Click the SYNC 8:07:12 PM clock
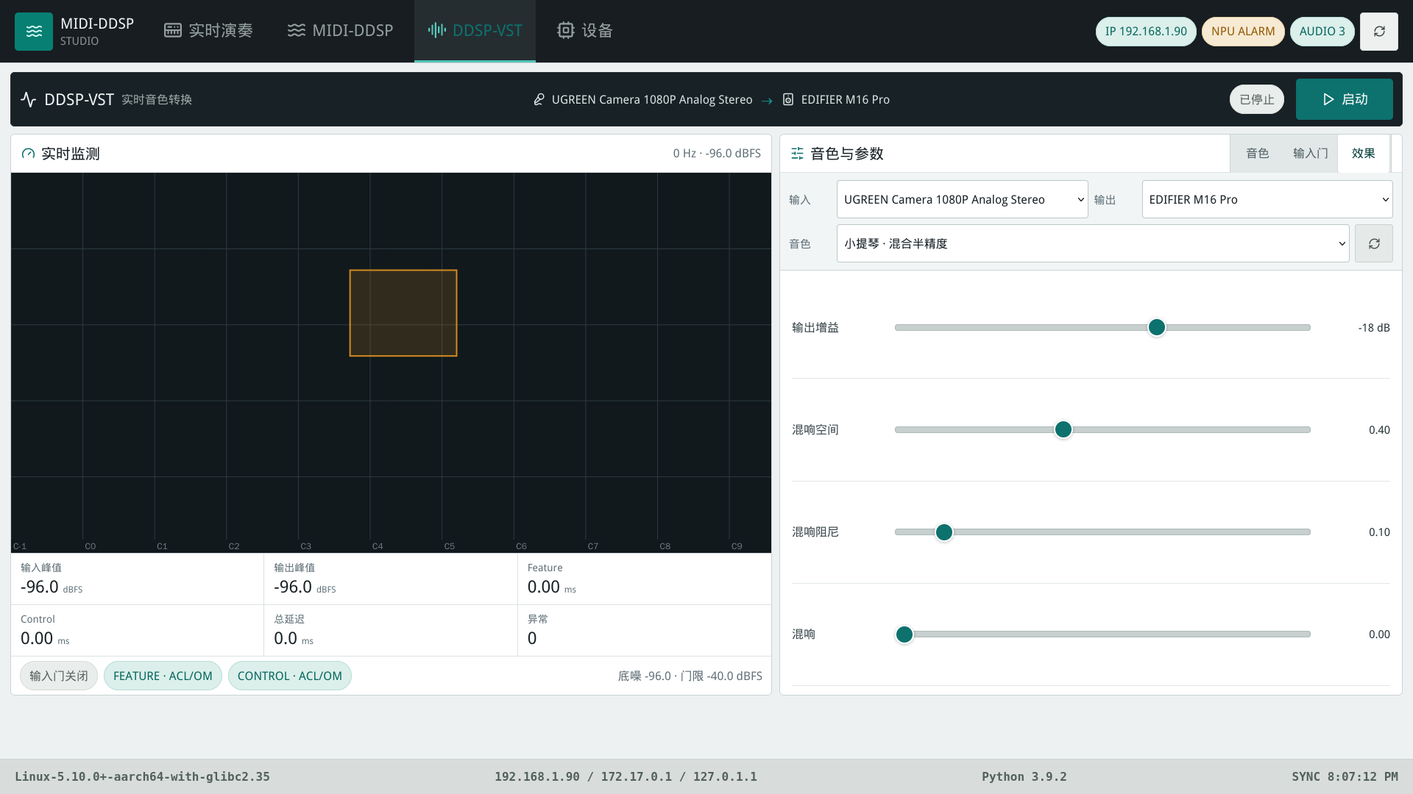 pyautogui.click(x=1345, y=776)
